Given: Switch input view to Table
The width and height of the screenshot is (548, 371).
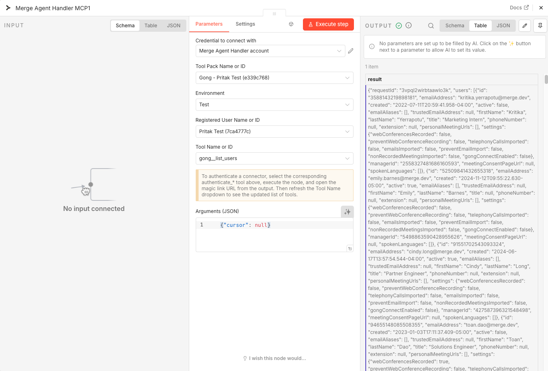Looking at the screenshot, I should pyautogui.click(x=151, y=26).
